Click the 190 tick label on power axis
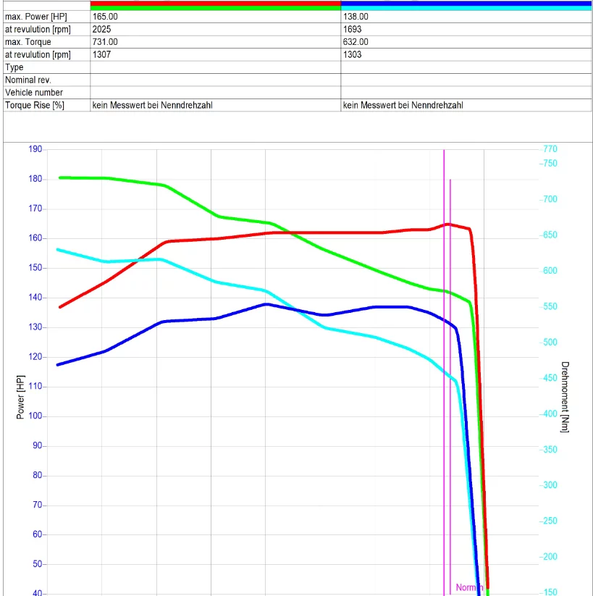Viewport: 593px width, 596px height. (x=35, y=149)
